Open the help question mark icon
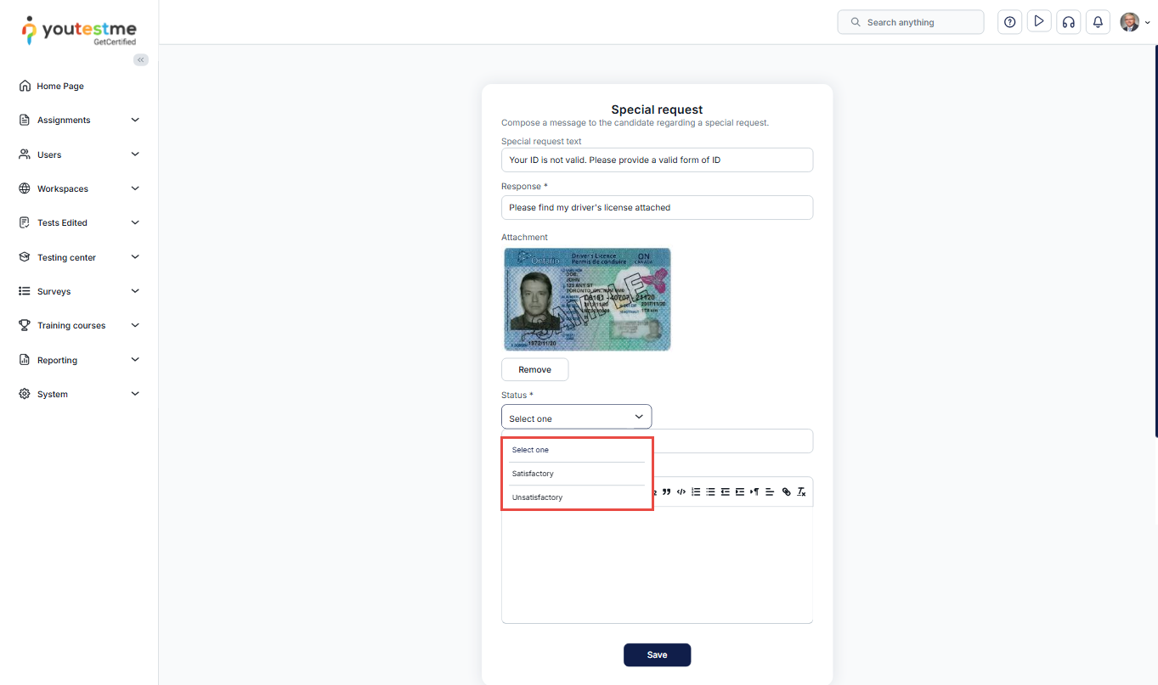The width and height of the screenshot is (1158, 685). click(1009, 22)
